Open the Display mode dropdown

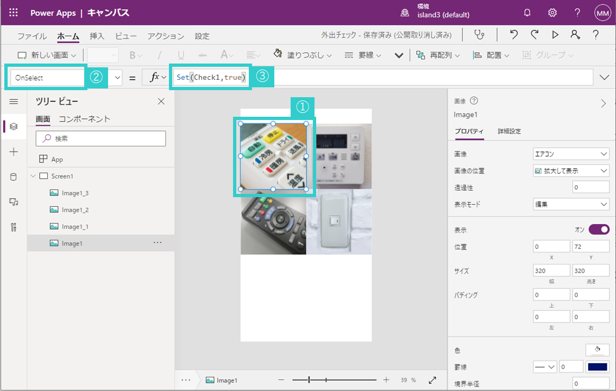tap(571, 204)
